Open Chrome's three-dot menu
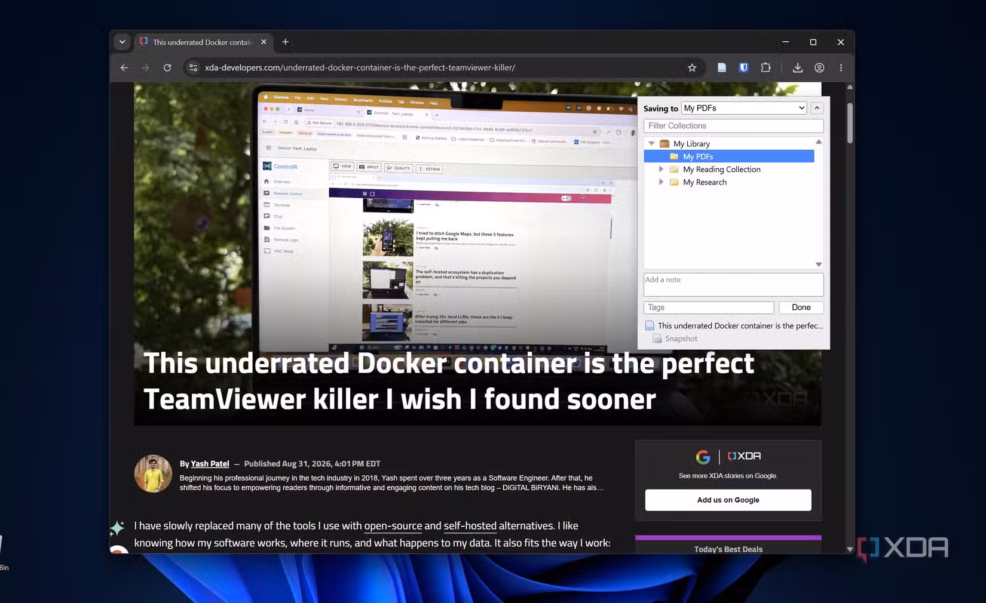Screen dimensions: 986x603 tap(841, 67)
